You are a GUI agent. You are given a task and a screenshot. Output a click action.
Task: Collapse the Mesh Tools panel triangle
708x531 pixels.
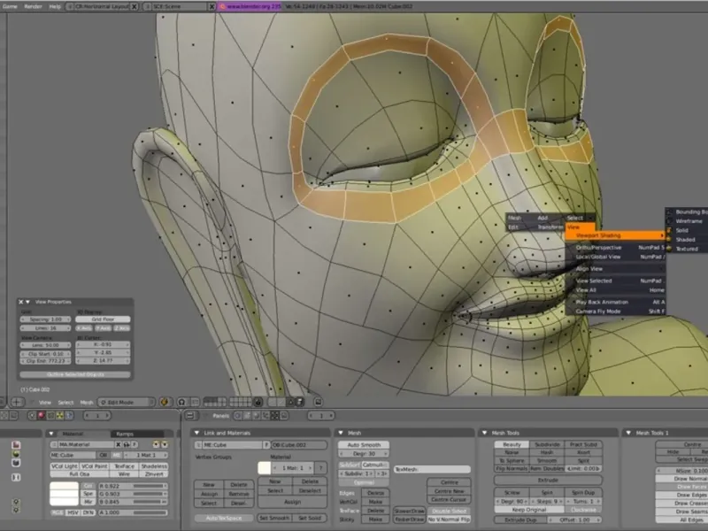coord(483,433)
